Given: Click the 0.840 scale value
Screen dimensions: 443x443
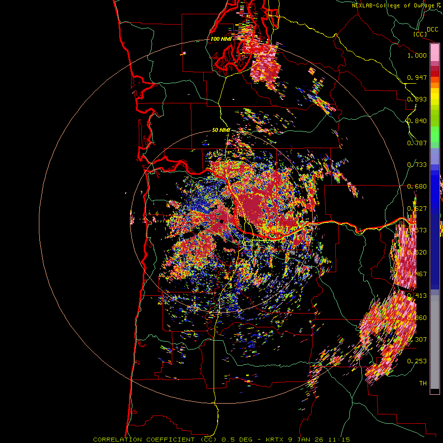Looking at the screenshot, I should point(417,121).
